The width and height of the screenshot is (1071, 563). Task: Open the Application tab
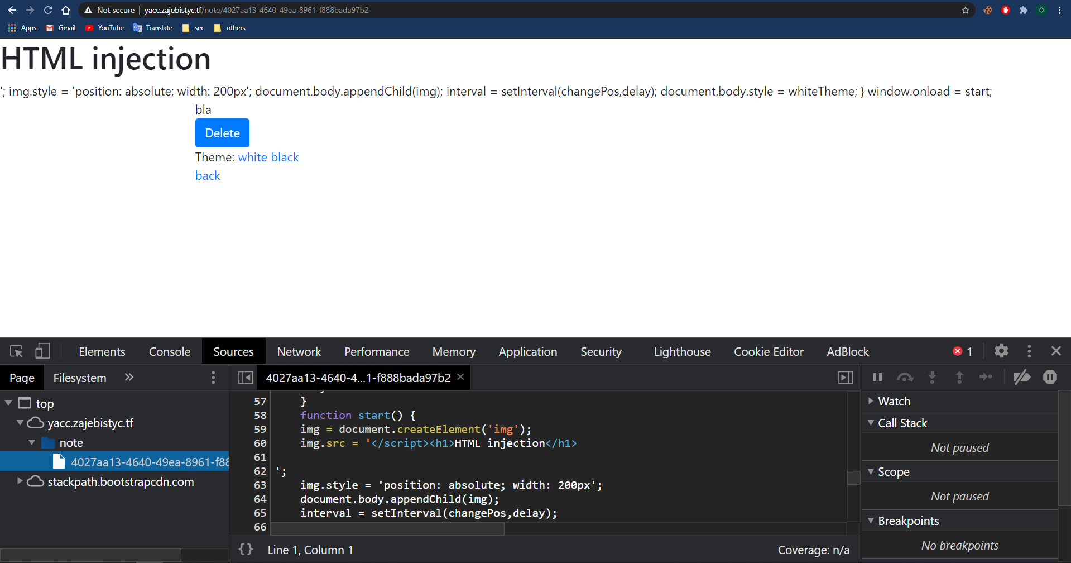pos(528,352)
